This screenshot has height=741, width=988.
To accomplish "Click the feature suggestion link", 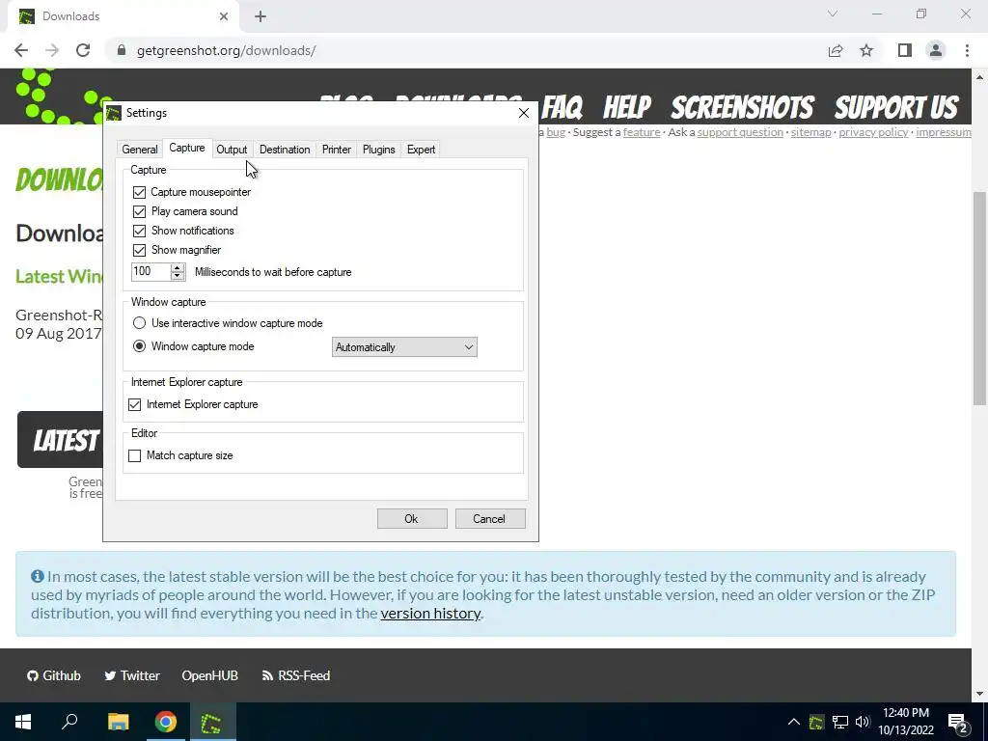I will pyautogui.click(x=642, y=132).
